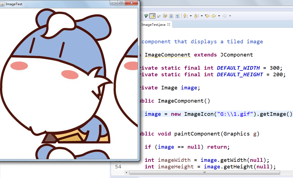The height and width of the screenshot is (178, 293).
Task: Click the Java icon in ImageTest title bar
Action: (2, 4)
